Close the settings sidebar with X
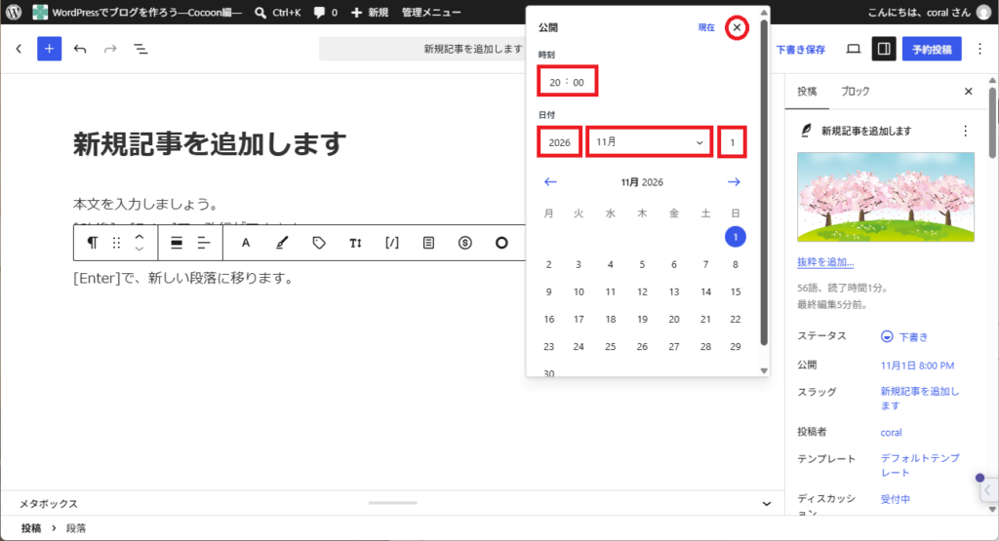Viewport: 999px width, 541px height. pos(969,91)
